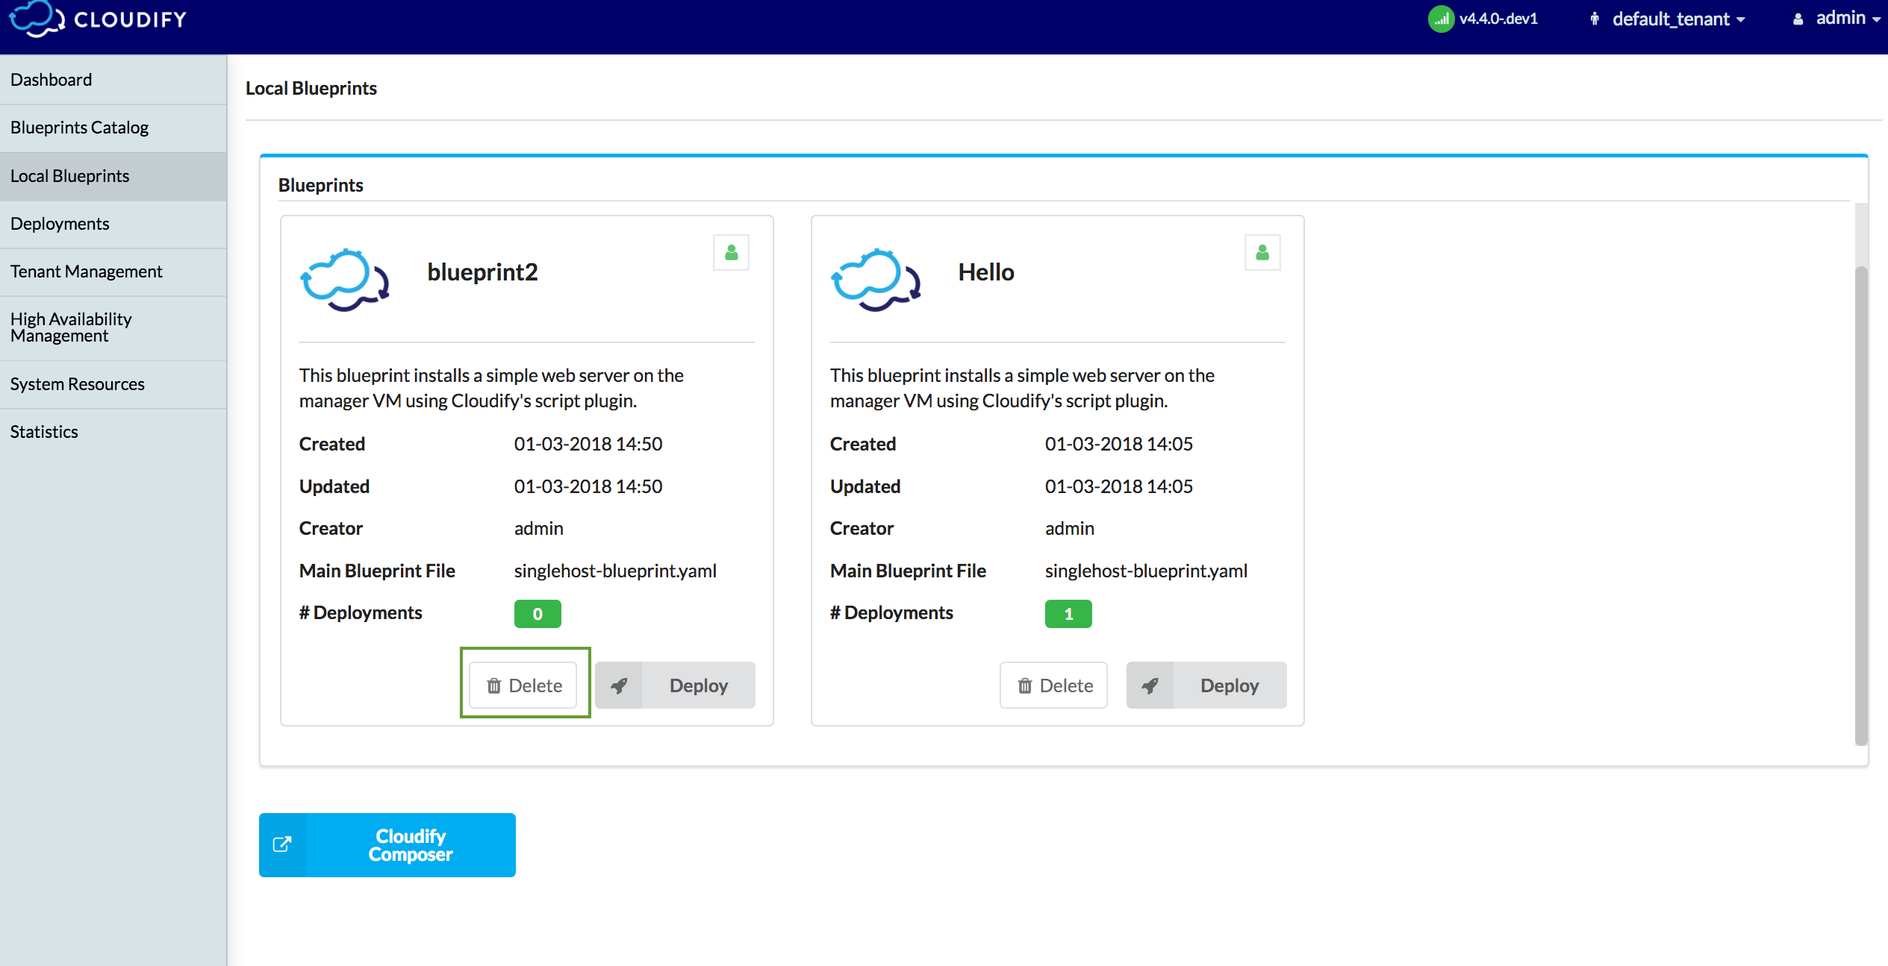Click the user icon next to admin
The height and width of the screenshot is (966, 1888).
[x=1798, y=19]
